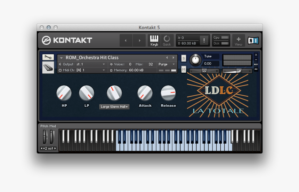
Task: Click the HP filter knob
Action: (64, 93)
